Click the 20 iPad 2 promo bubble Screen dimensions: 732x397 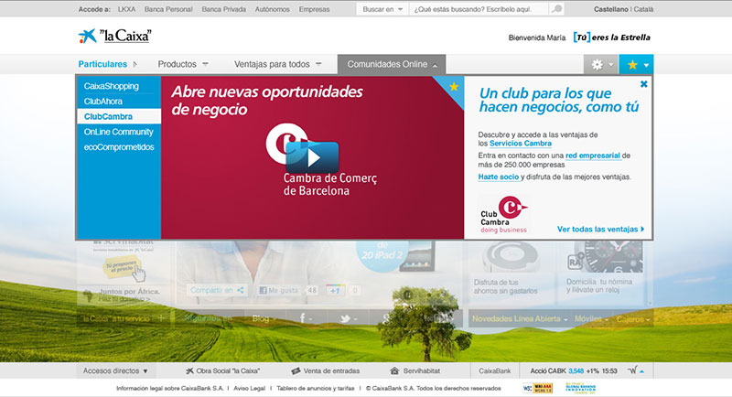[382, 255]
